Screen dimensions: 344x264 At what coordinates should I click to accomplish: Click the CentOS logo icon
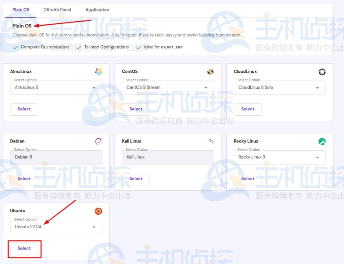210,71
